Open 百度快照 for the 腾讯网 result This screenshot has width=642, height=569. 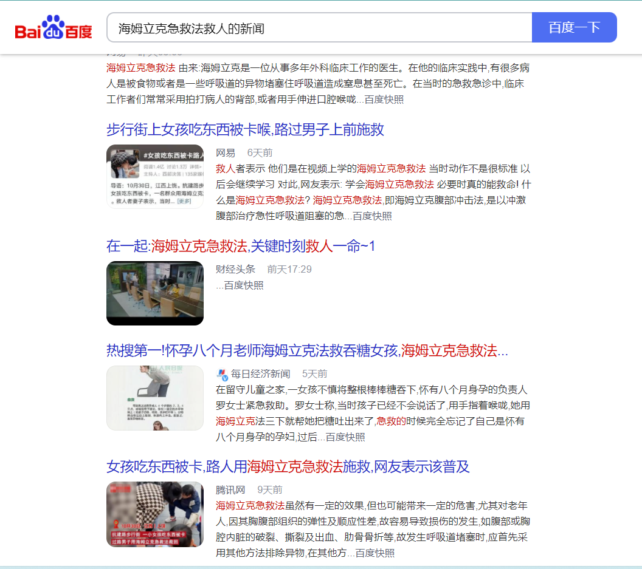pyautogui.click(x=374, y=553)
